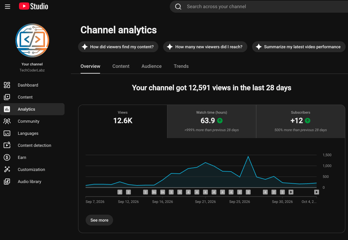Screen dimensions: 348x240
Task: Open the hamburger navigation menu
Action: click(x=8, y=7)
